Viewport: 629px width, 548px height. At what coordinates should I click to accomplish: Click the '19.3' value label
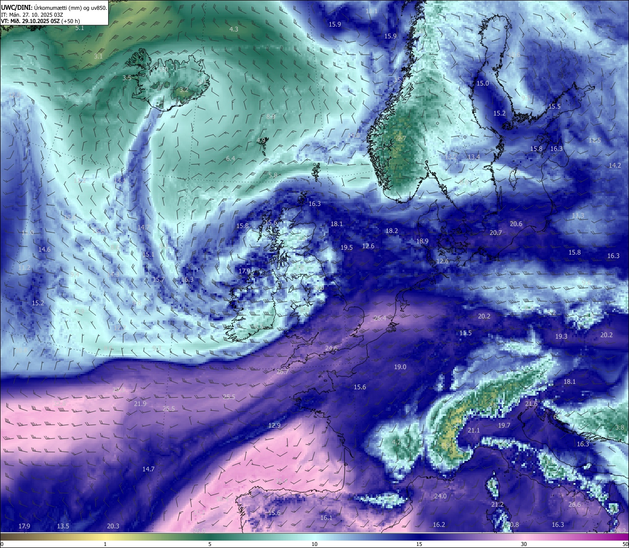click(x=562, y=337)
